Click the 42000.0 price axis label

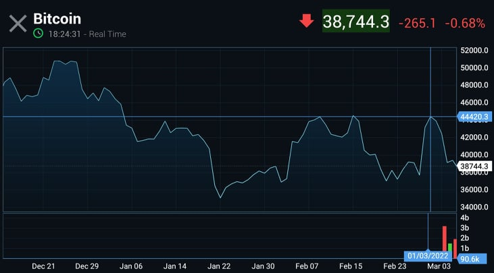(x=474, y=138)
